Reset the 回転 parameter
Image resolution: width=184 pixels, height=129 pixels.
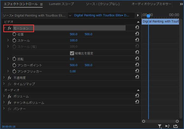[x=137, y=59]
